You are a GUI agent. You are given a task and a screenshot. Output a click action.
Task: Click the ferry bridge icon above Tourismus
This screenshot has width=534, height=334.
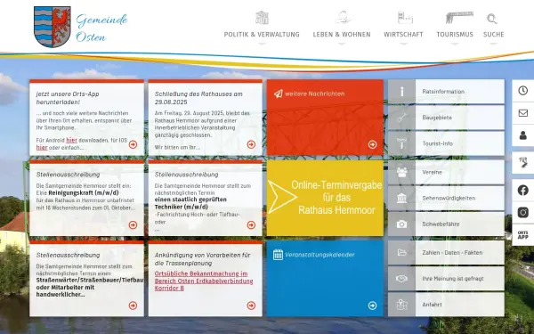click(459, 18)
